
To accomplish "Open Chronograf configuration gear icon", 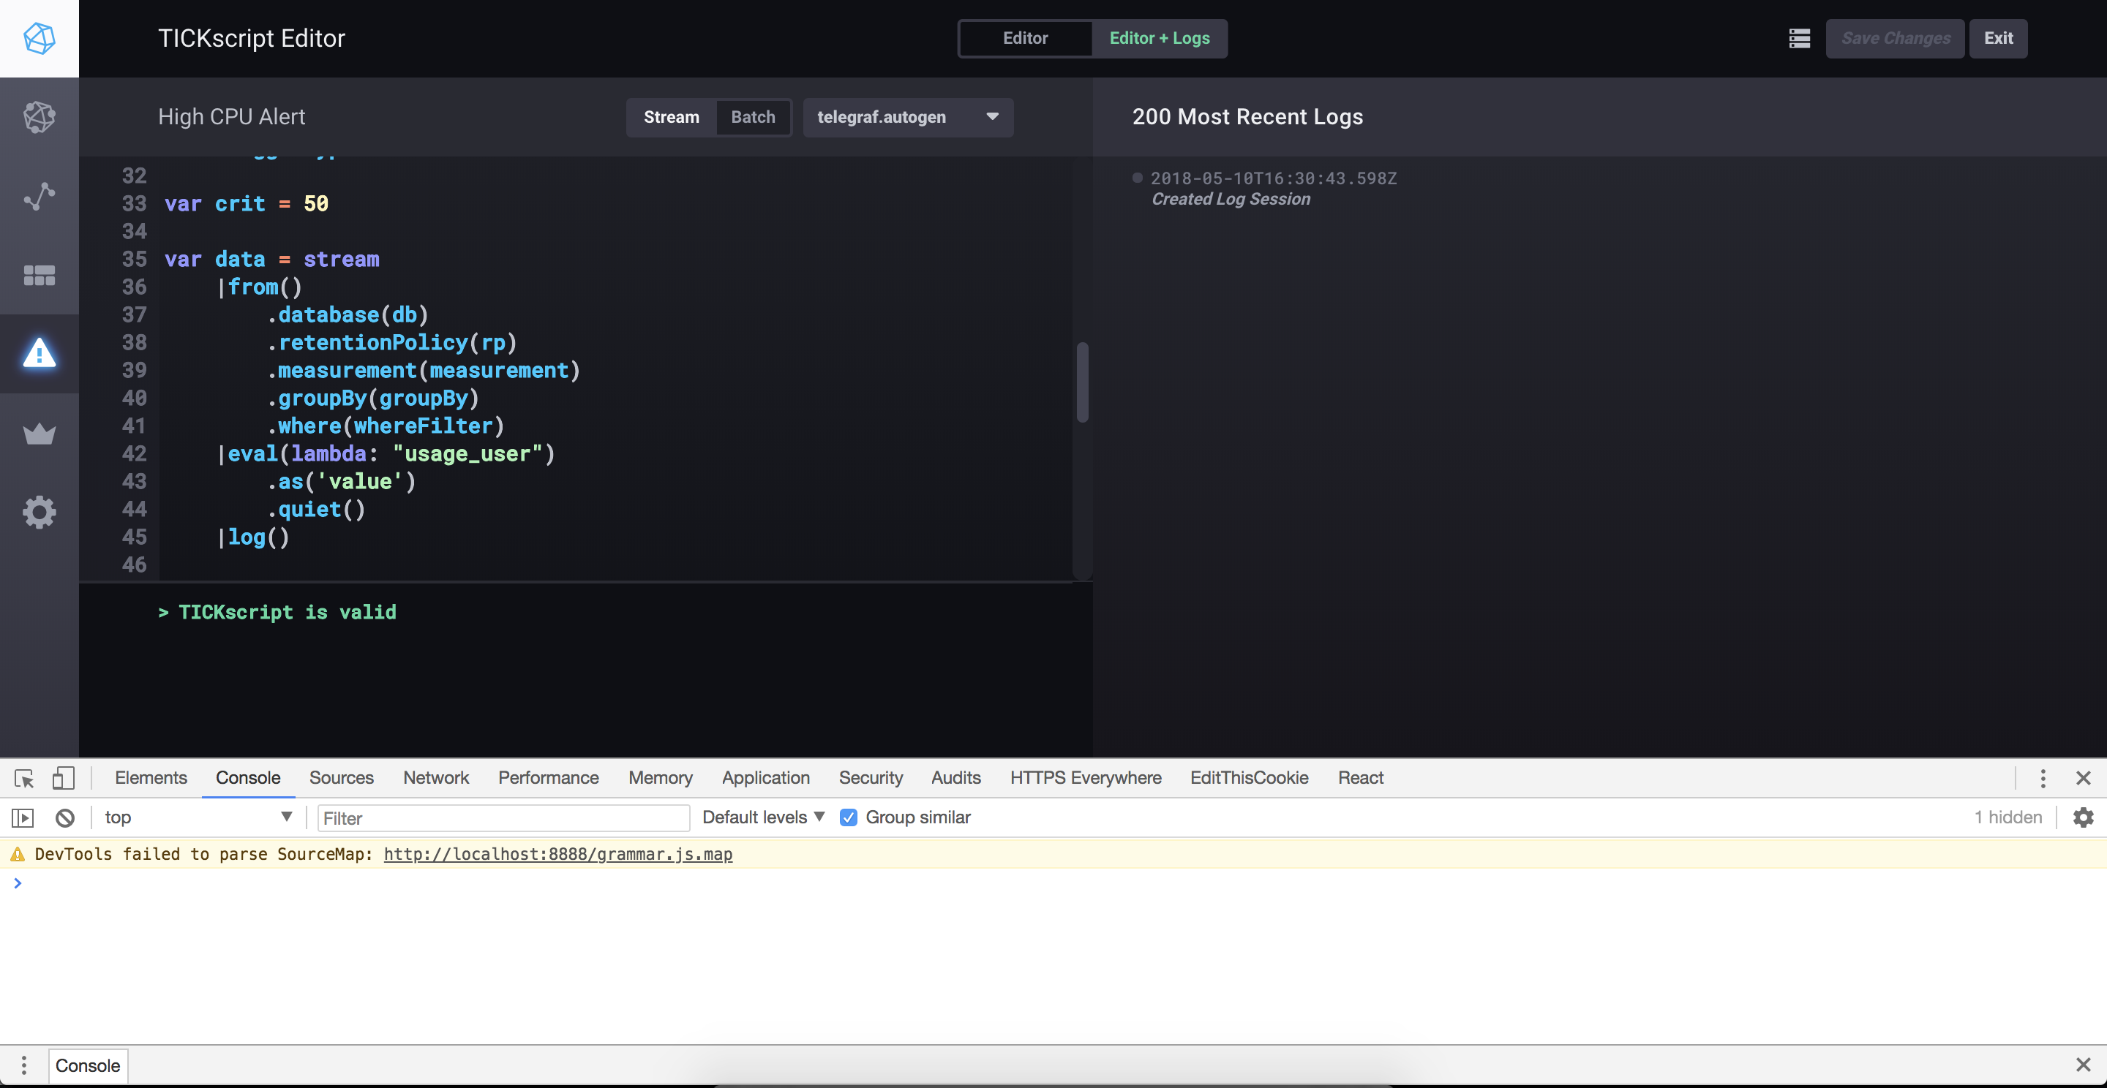I will [x=40, y=512].
